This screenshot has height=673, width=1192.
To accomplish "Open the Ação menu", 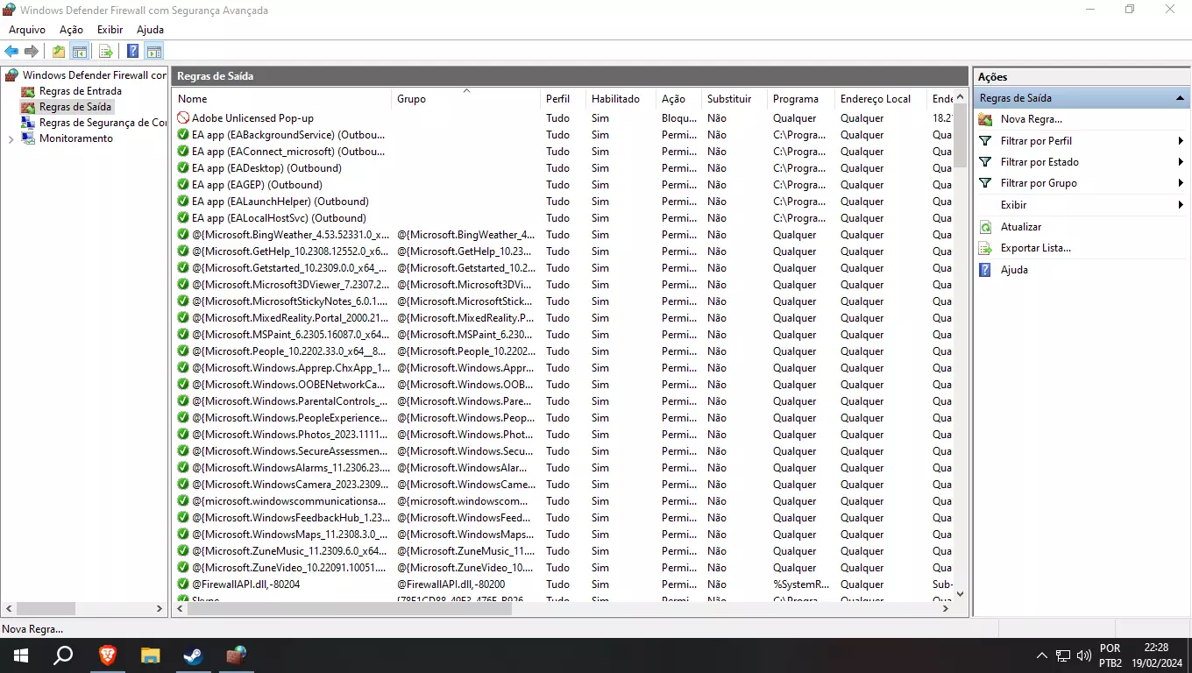I will pyautogui.click(x=71, y=30).
